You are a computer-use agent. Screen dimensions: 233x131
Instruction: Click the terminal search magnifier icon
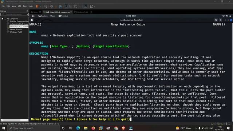point(216,20)
